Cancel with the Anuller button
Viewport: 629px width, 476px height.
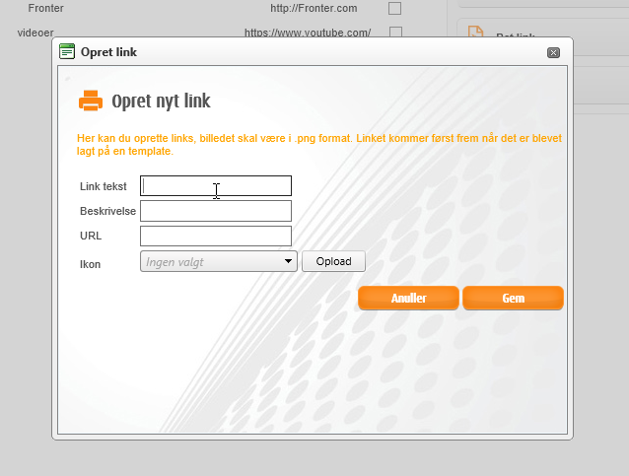tap(408, 298)
